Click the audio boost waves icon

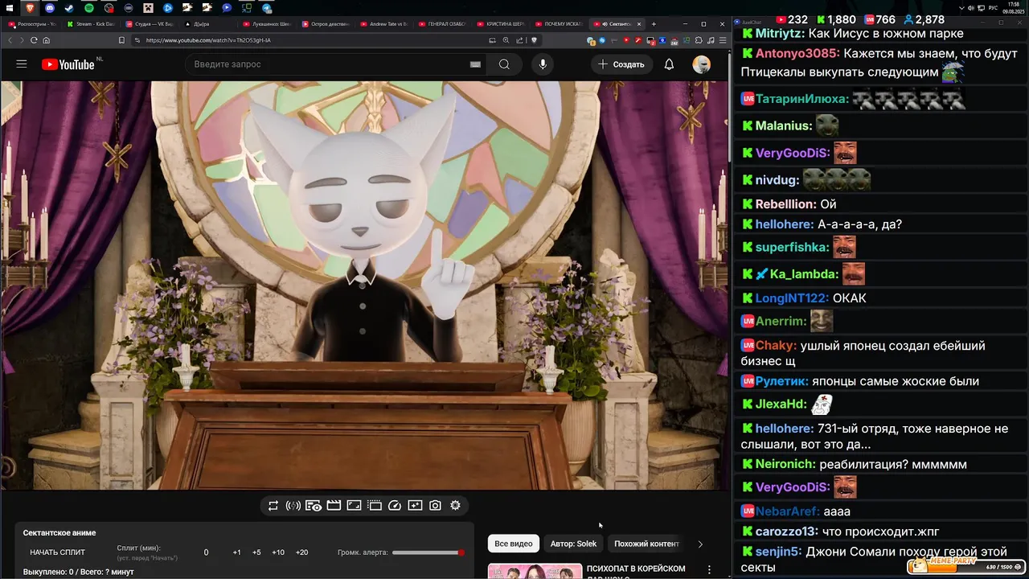(293, 505)
